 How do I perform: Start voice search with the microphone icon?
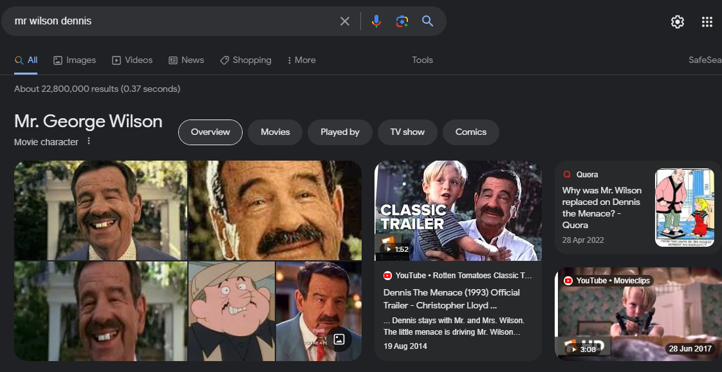click(x=376, y=21)
